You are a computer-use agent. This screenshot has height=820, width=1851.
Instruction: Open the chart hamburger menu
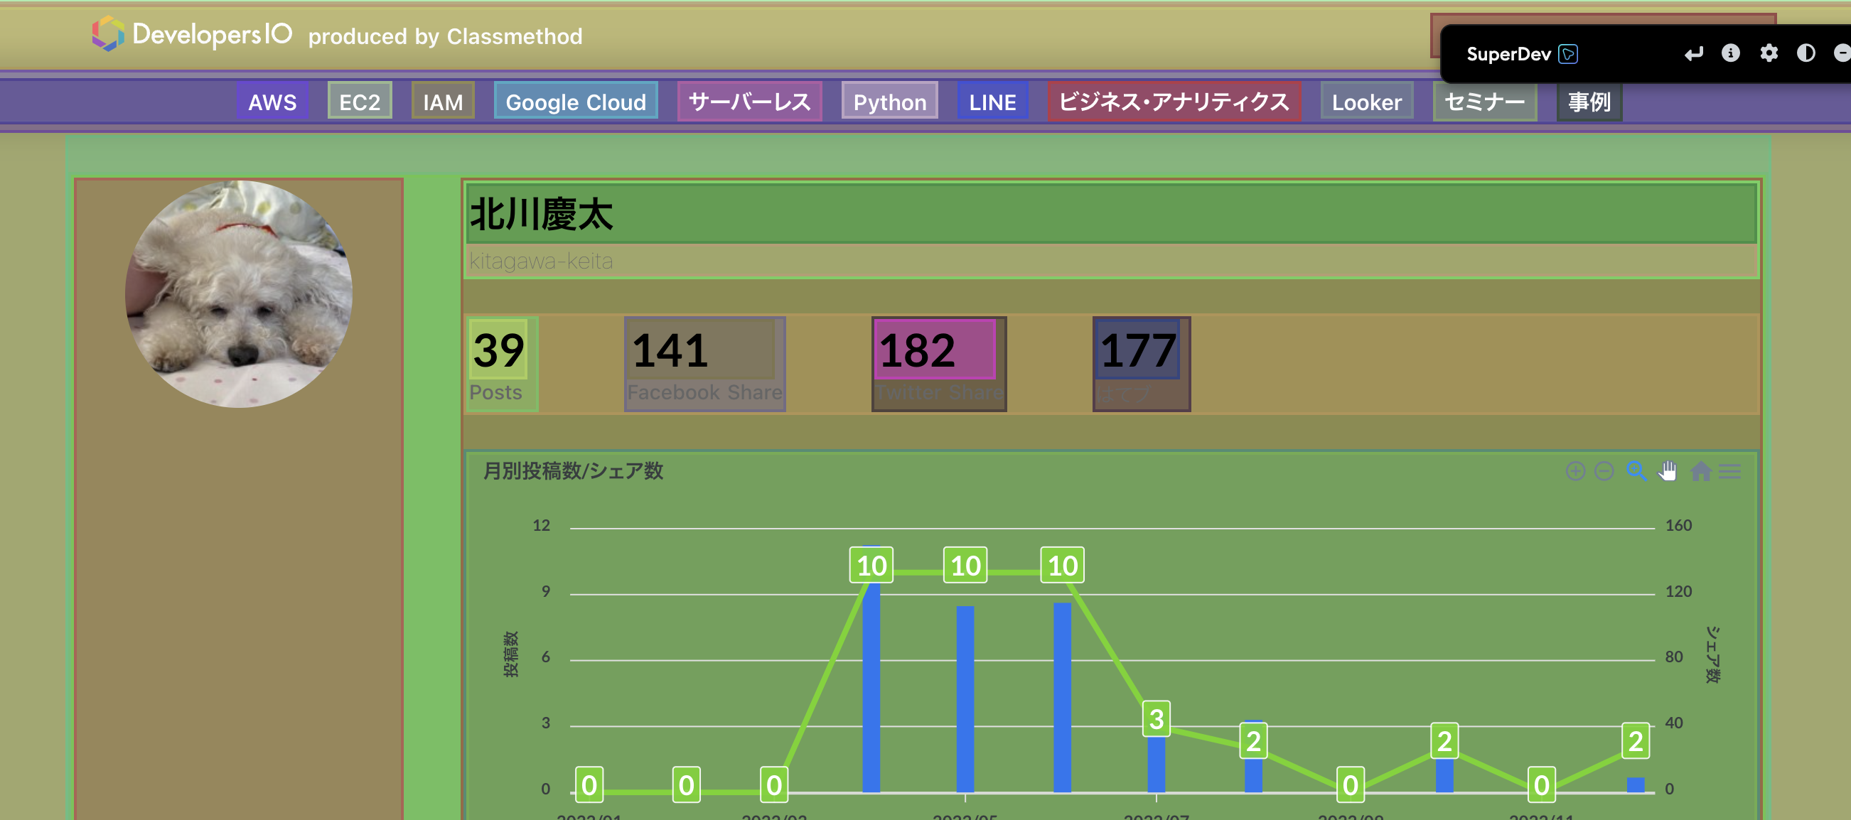click(x=1729, y=471)
